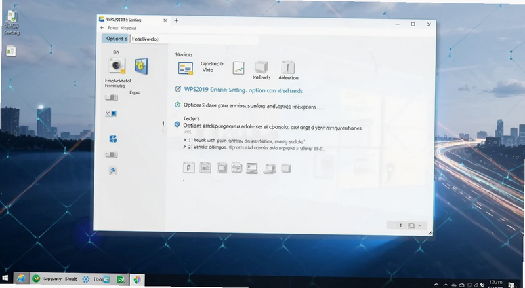Open the blue cube shield sidebar icon

click(x=141, y=66)
